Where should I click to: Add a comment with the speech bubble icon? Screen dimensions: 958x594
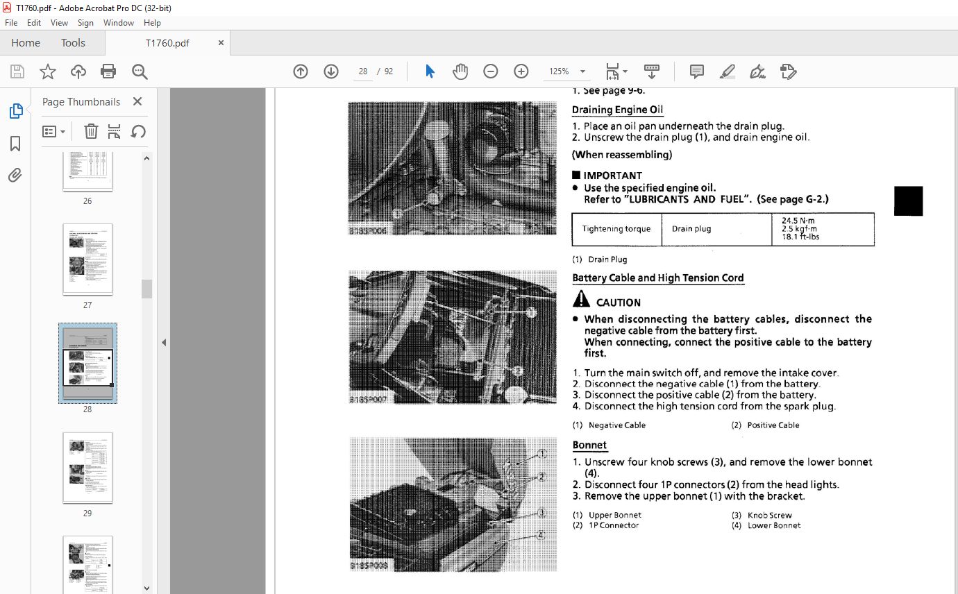tap(696, 71)
